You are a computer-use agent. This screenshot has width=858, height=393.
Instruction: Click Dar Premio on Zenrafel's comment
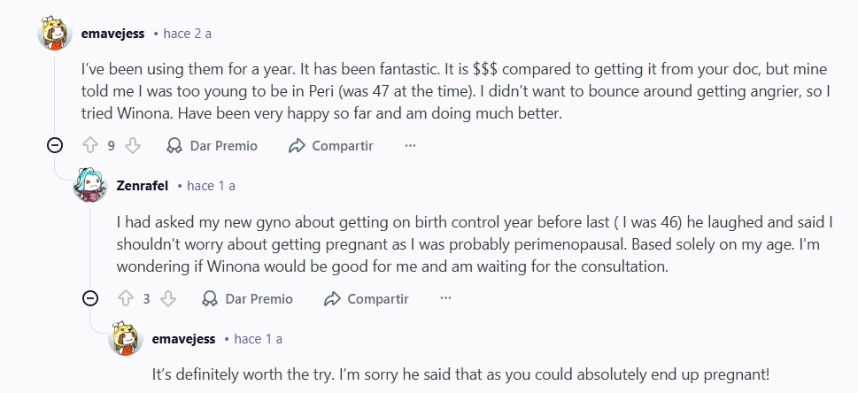(248, 298)
